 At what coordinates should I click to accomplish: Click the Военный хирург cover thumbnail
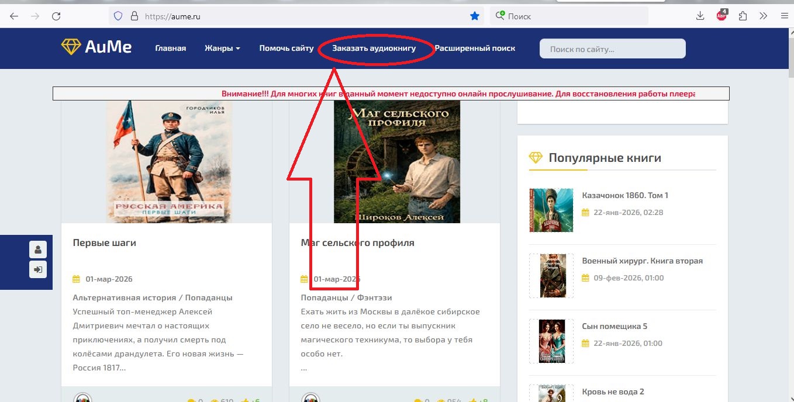(551, 276)
